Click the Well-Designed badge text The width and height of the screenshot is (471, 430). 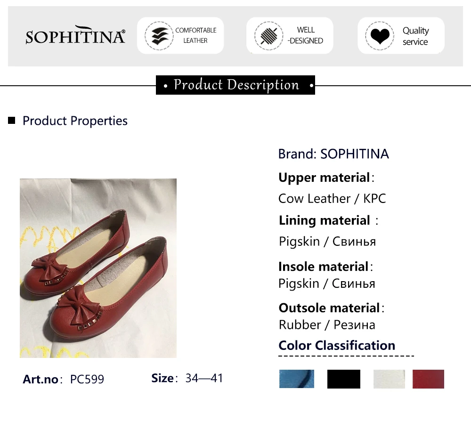[x=306, y=35]
